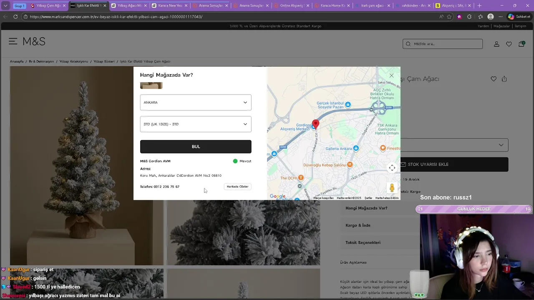This screenshot has height=300, width=534.
Task: Open the M&S hamburger menu
Action: [x=13, y=41]
